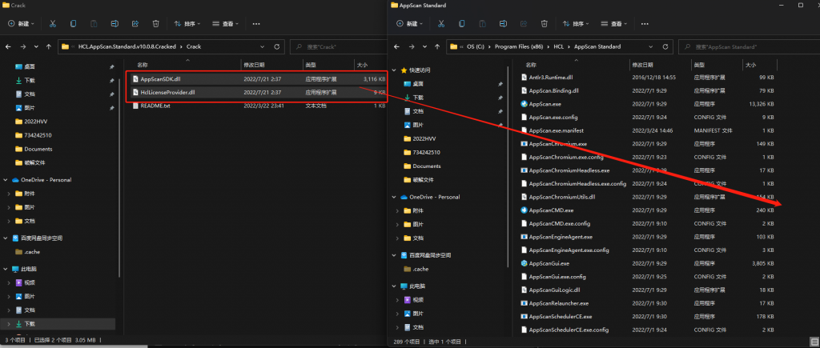
Task: Open the 排序 sort menu in AppScan Standard window
Action: [581, 25]
